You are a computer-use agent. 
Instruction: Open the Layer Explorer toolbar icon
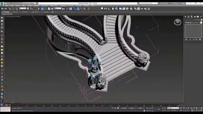tap(116, 9)
